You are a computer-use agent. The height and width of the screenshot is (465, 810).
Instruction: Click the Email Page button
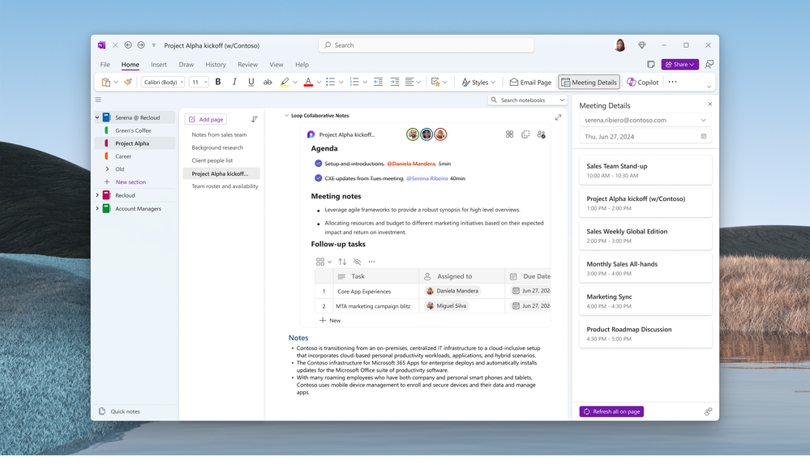(530, 82)
